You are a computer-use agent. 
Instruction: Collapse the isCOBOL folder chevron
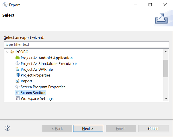(7, 52)
